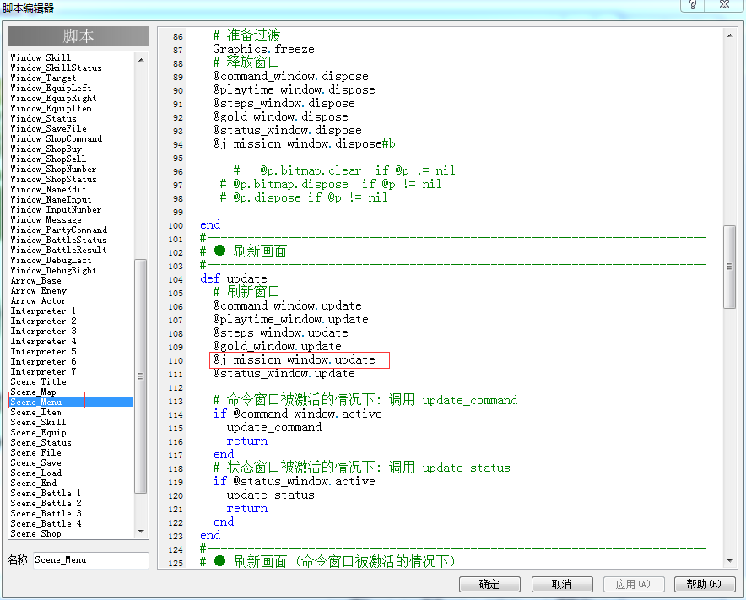Select highlighted Scene_Menu script
The image size is (746, 600).
pyautogui.click(x=72, y=402)
